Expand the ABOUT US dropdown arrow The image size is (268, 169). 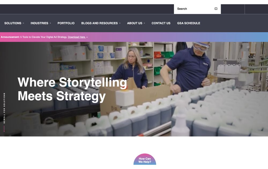[144, 23]
